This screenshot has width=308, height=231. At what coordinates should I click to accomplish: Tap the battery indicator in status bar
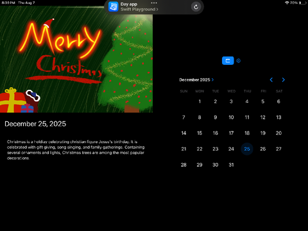point(303,3)
